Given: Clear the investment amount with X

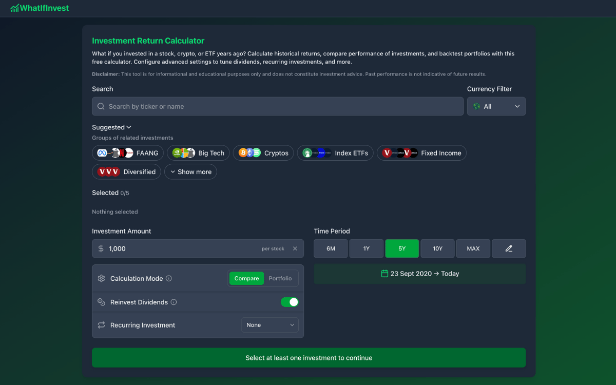Looking at the screenshot, I should click(295, 248).
